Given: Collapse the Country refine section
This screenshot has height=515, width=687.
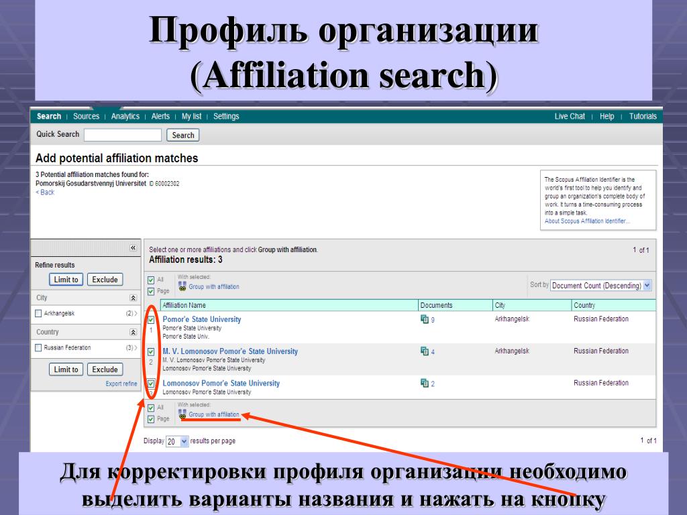Looking at the screenshot, I should point(134,333).
